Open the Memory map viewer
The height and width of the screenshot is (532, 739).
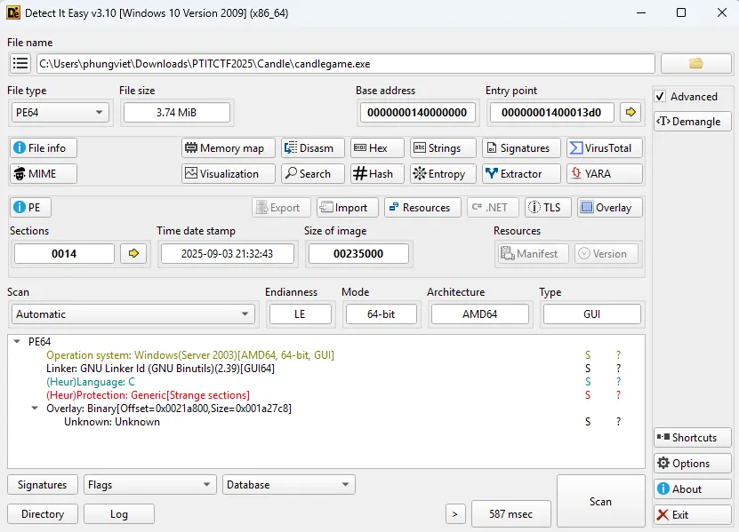pos(224,148)
